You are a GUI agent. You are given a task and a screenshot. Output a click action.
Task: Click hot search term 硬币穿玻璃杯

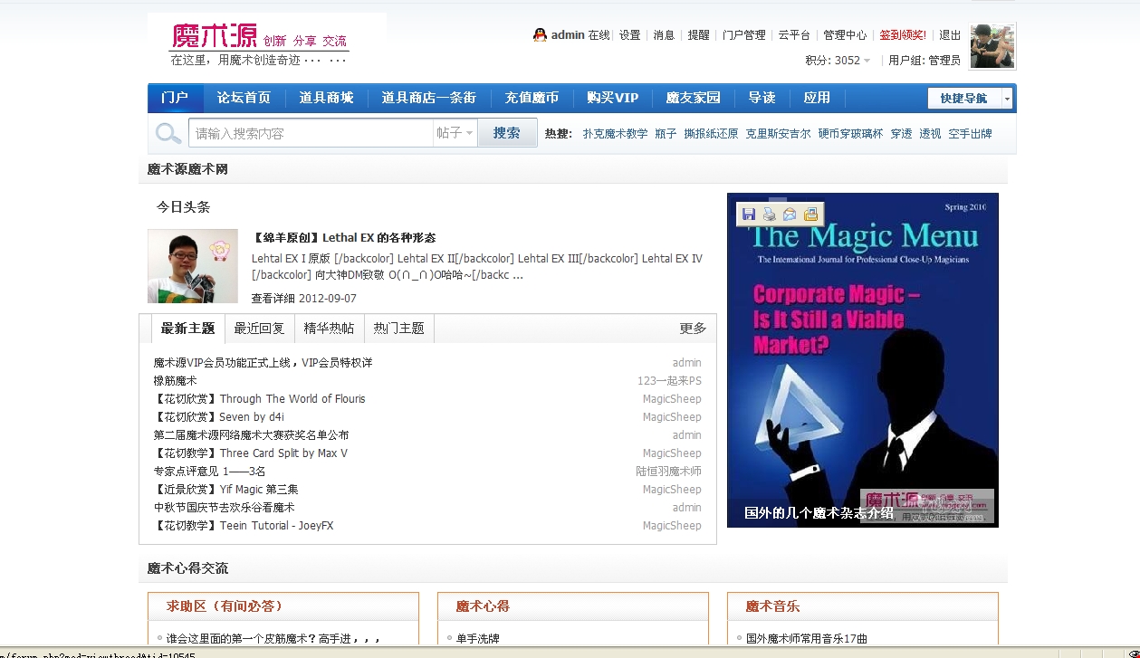pyautogui.click(x=850, y=133)
